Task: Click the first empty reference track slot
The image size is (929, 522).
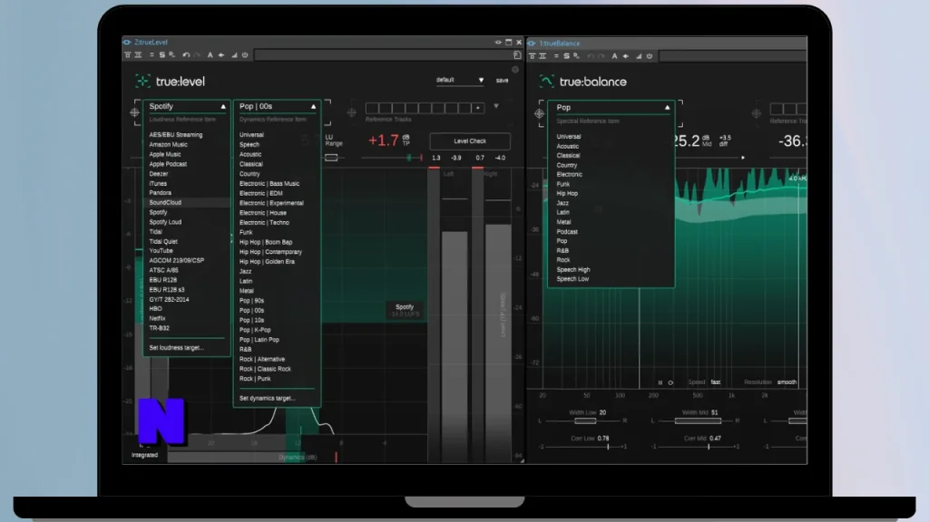Action: coord(371,108)
